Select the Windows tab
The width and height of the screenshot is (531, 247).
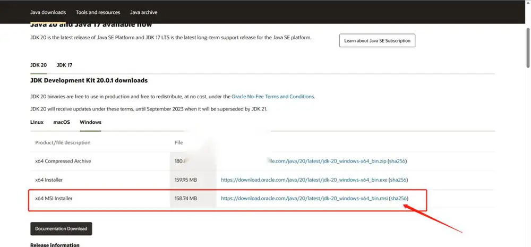(90, 122)
